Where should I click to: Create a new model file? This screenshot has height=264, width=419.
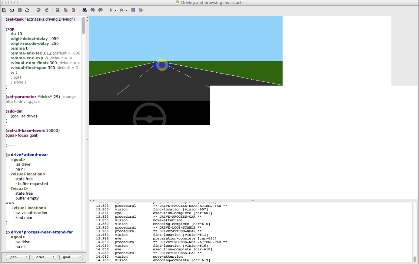(4, 10)
